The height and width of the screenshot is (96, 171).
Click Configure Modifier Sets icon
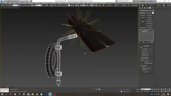(152, 42)
